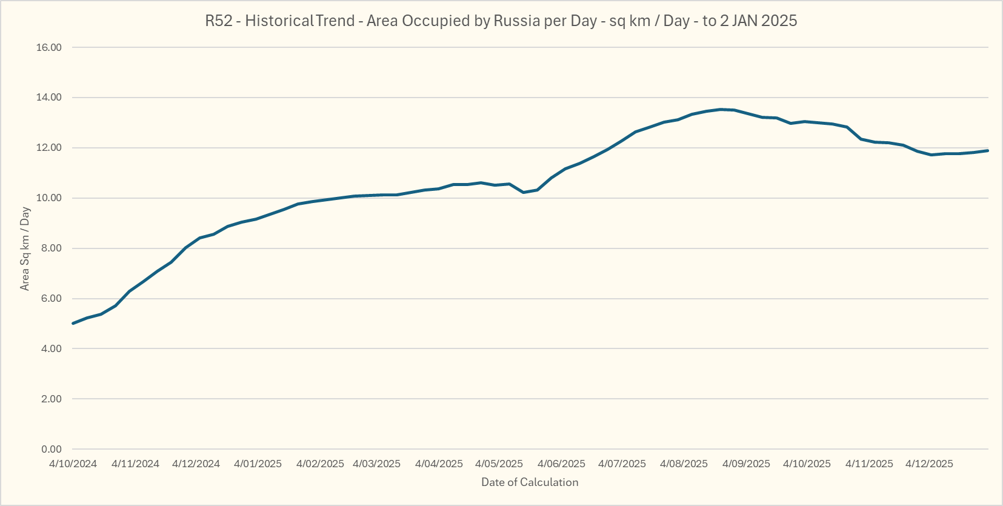Select the 4/09/2025 x-axis date label
The height and width of the screenshot is (506, 1003).
(746, 464)
